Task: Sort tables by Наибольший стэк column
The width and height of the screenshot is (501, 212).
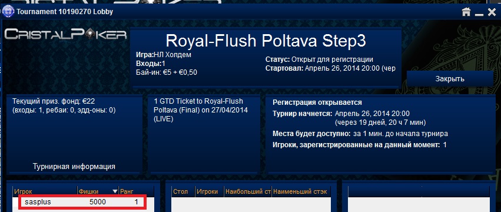Action: click(x=248, y=191)
